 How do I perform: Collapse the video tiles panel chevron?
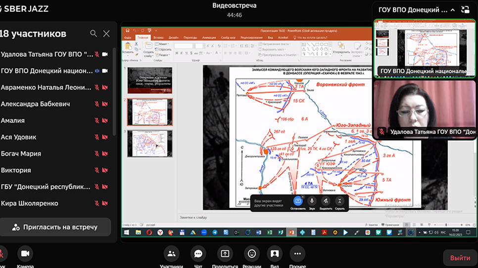[453, 10]
